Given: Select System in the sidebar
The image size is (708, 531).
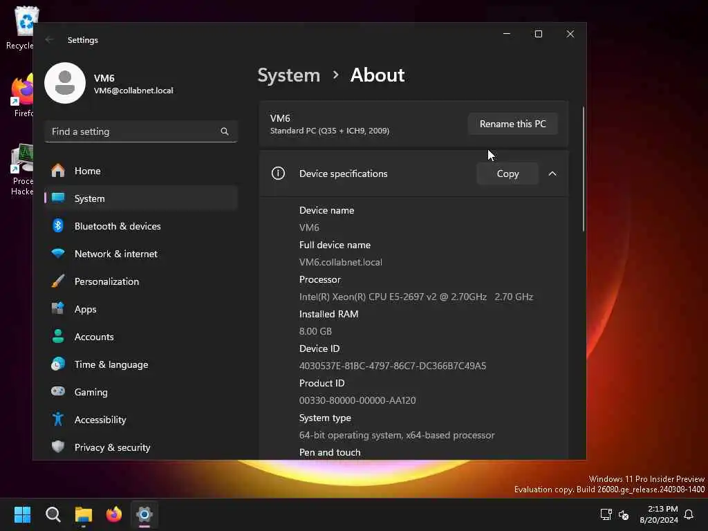Looking at the screenshot, I should click(x=141, y=198).
